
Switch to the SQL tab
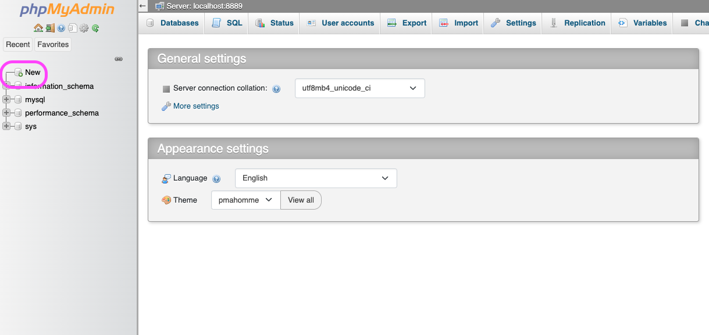pos(227,23)
